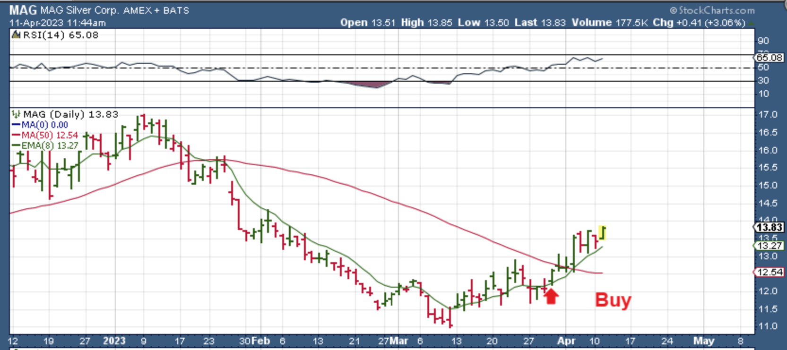Click the 12.0 price axis label
This screenshot has width=787, height=350.
(x=768, y=291)
